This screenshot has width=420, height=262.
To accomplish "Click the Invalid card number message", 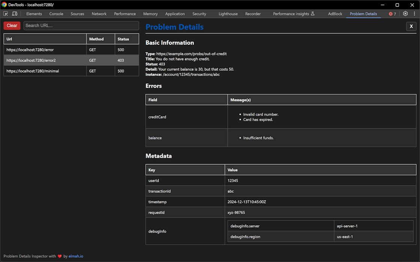I will 261,115.
